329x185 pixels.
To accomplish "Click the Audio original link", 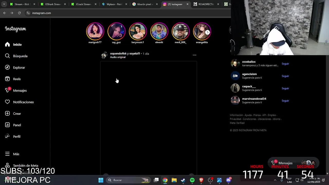I will pyautogui.click(x=118, y=57).
